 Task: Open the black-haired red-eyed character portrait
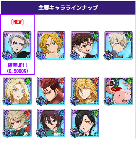[85, 123]
